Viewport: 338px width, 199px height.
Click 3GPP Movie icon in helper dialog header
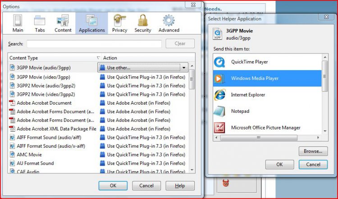point(217,34)
